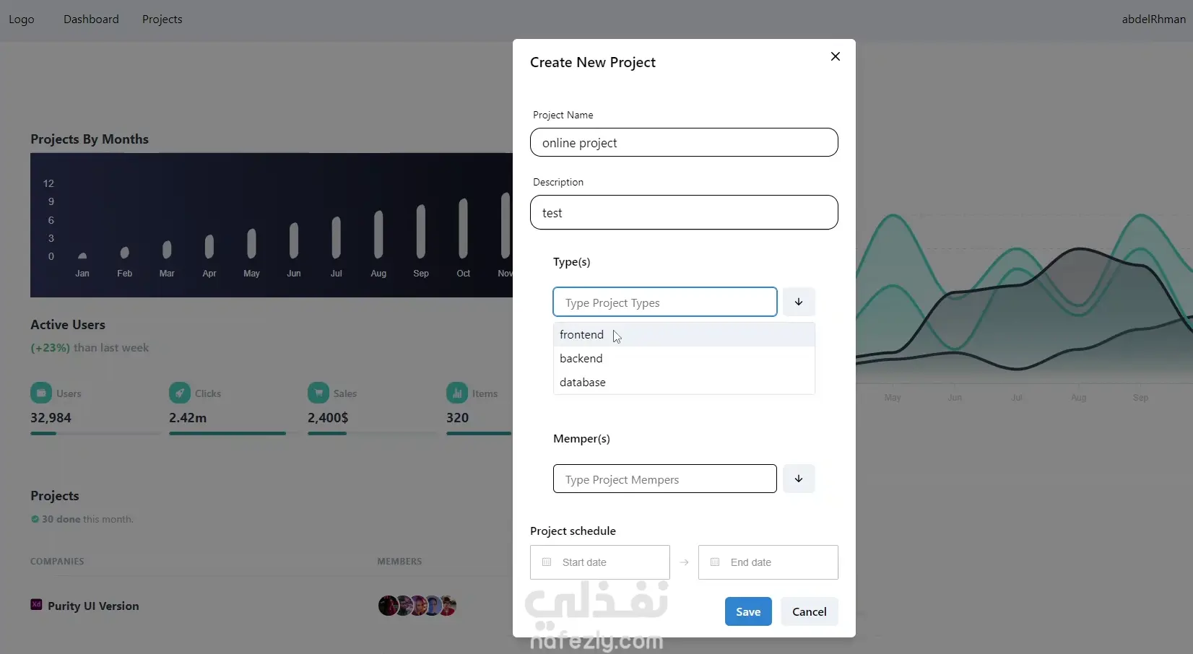Save the new project

point(748,611)
